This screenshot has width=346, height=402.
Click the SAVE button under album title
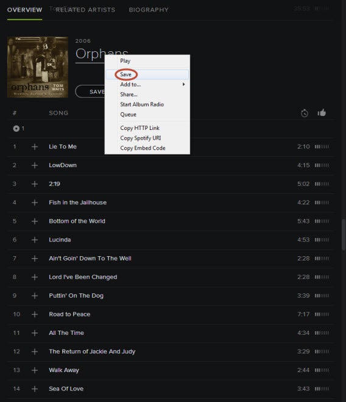90,92
